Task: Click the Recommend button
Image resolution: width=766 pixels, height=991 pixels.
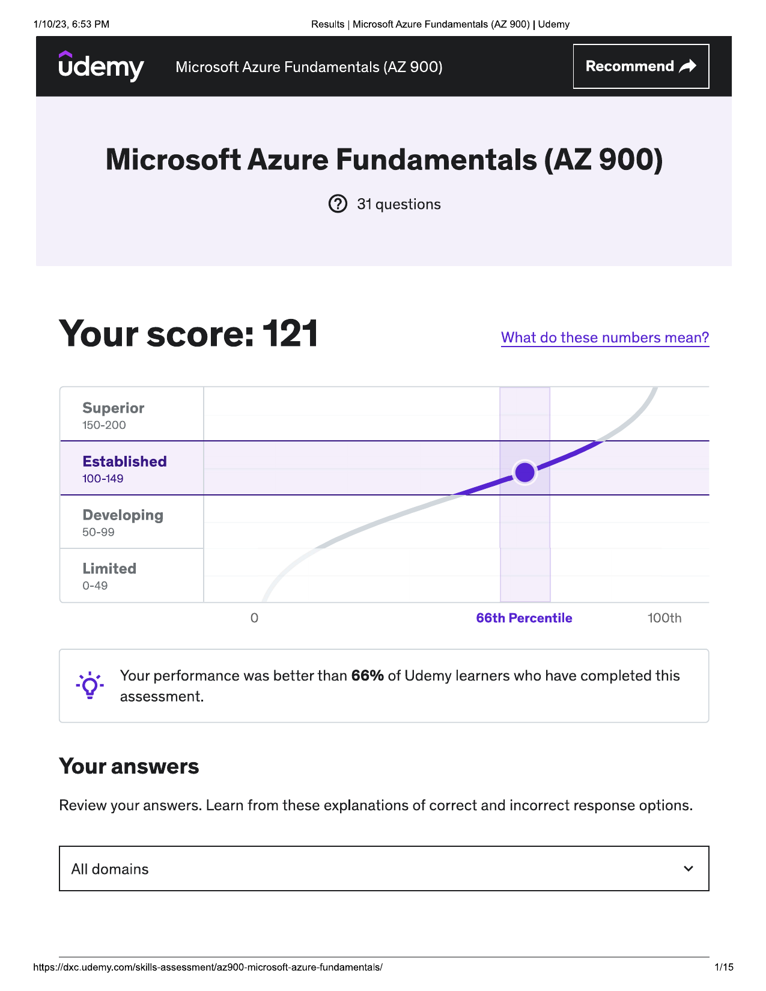Action: (x=641, y=66)
